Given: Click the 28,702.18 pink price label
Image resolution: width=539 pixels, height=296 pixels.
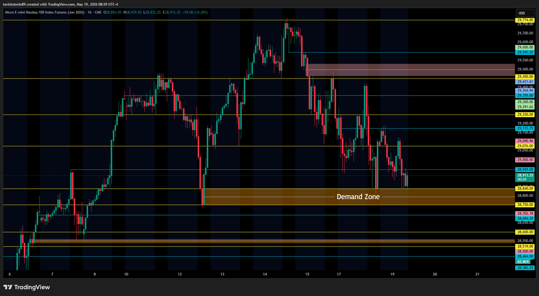Looking at the screenshot, I should 525,213.
